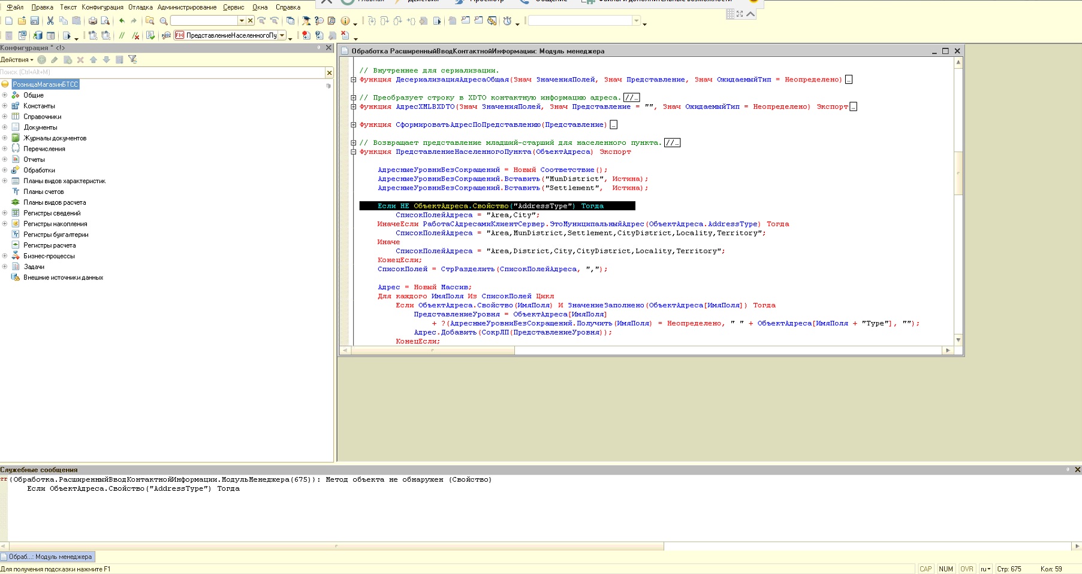Click the filter icon in Configuration panel
Image resolution: width=1082 pixels, height=574 pixels.
coord(132,59)
